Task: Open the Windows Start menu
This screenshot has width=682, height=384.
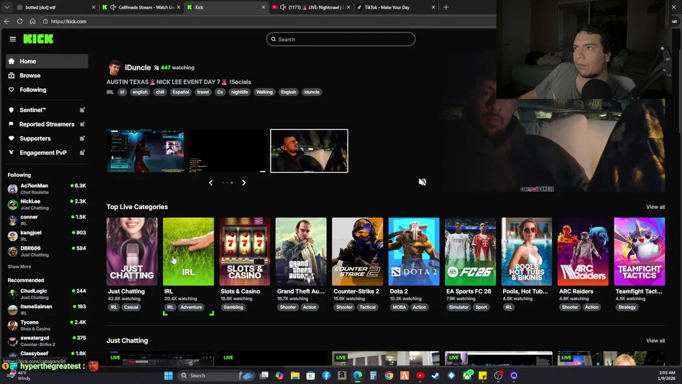Action: (x=168, y=375)
